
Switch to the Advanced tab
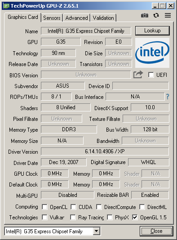(76, 18)
